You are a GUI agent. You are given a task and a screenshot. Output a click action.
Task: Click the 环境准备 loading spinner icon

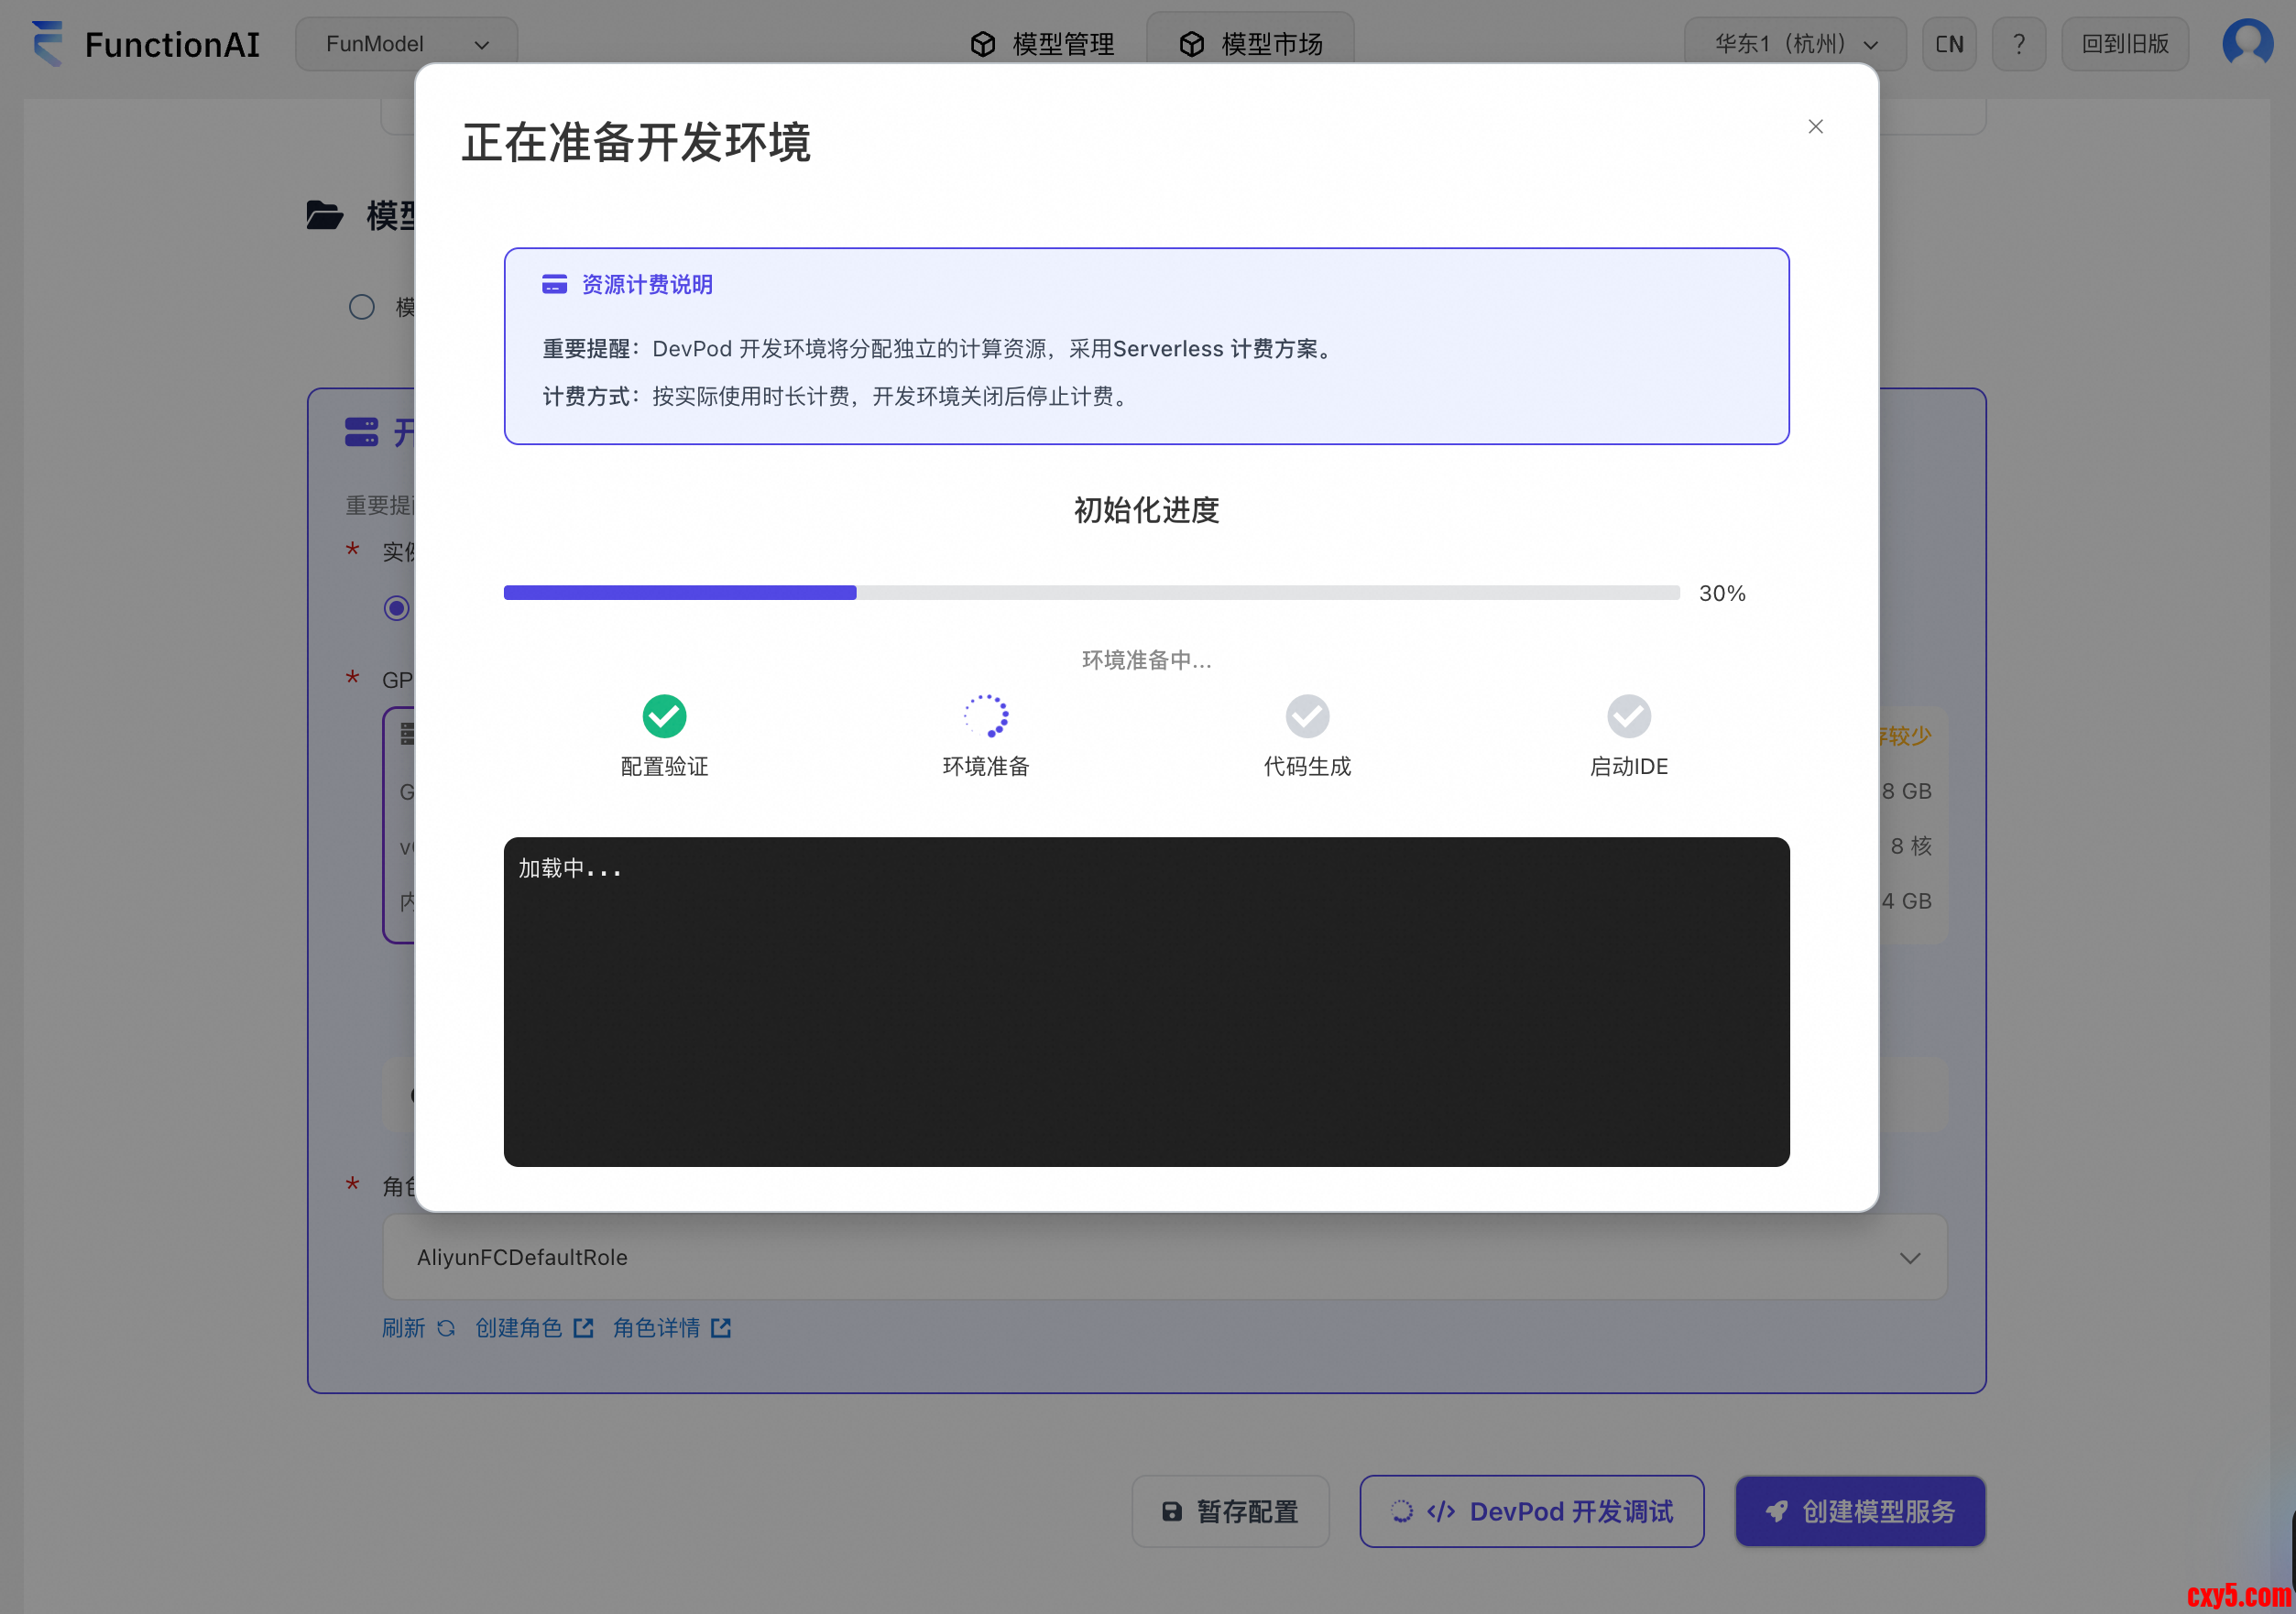(x=986, y=716)
